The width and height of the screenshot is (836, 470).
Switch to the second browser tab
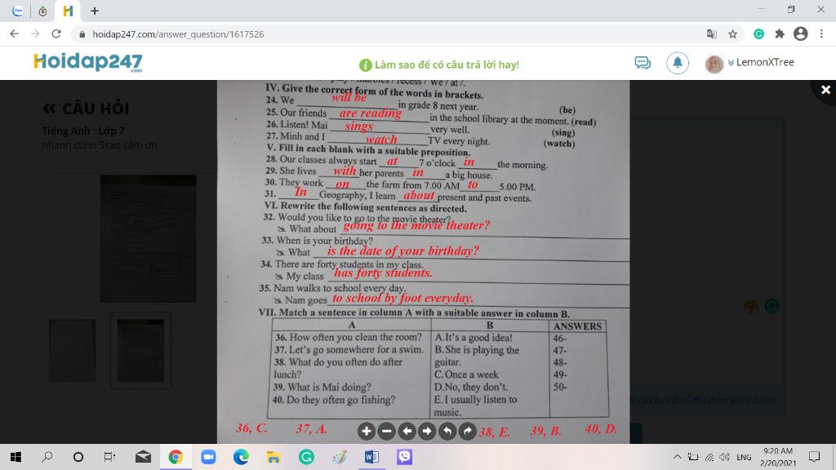click(42, 11)
